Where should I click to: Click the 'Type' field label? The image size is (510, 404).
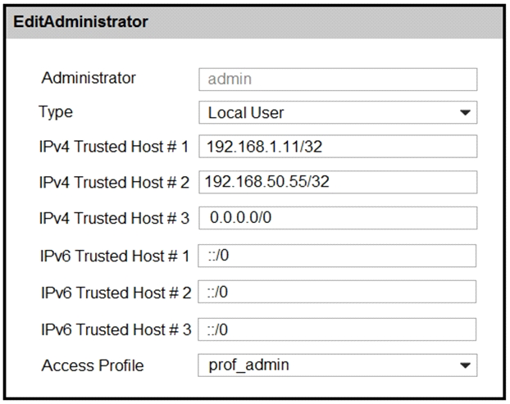click(x=56, y=112)
